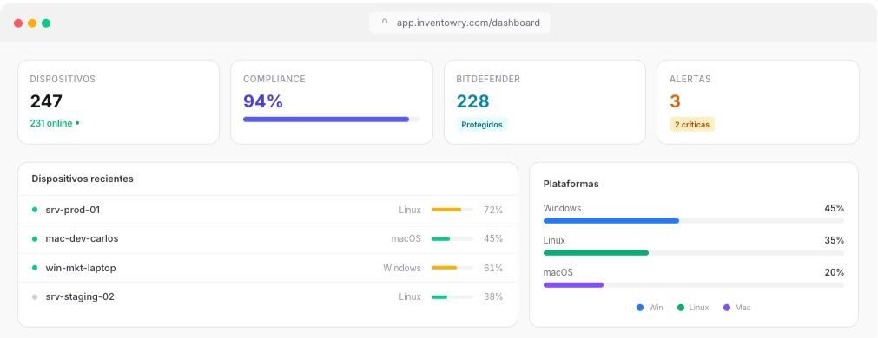
Task: Click the 'Mac' legend label
Action: tap(743, 308)
